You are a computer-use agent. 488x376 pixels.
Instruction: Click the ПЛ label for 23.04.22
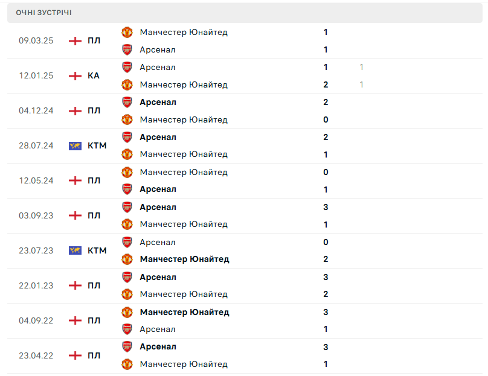[94, 355]
